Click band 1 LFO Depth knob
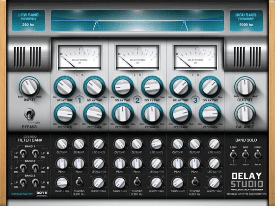The image size is (275, 206). click(x=98, y=163)
